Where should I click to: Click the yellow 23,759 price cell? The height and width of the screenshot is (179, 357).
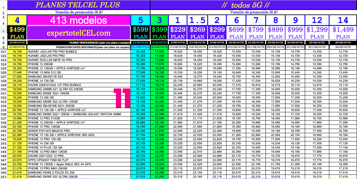coord(17,164)
